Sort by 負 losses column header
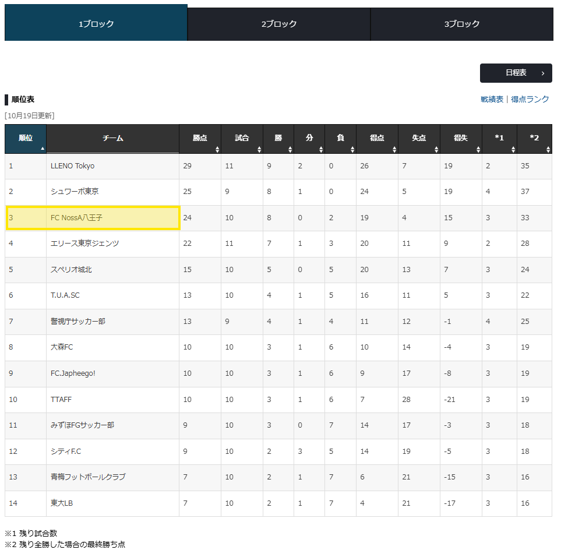The image size is (561, 550). (x=340, y=139)
